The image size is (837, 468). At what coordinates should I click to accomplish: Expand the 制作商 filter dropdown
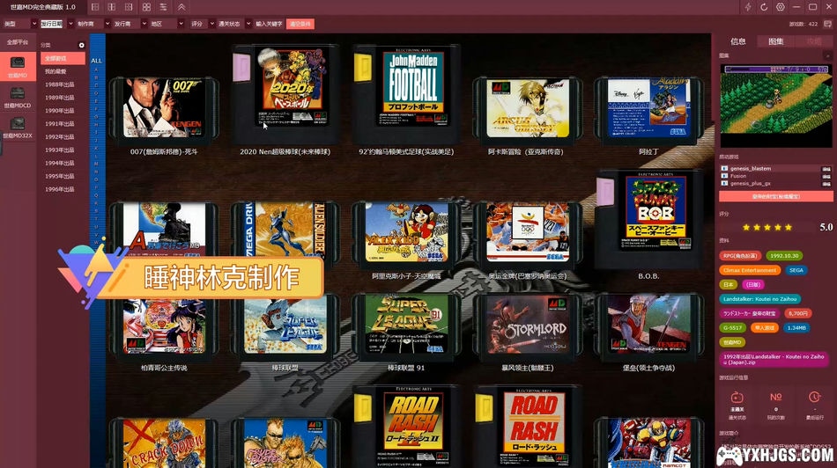tap(90, 24)
